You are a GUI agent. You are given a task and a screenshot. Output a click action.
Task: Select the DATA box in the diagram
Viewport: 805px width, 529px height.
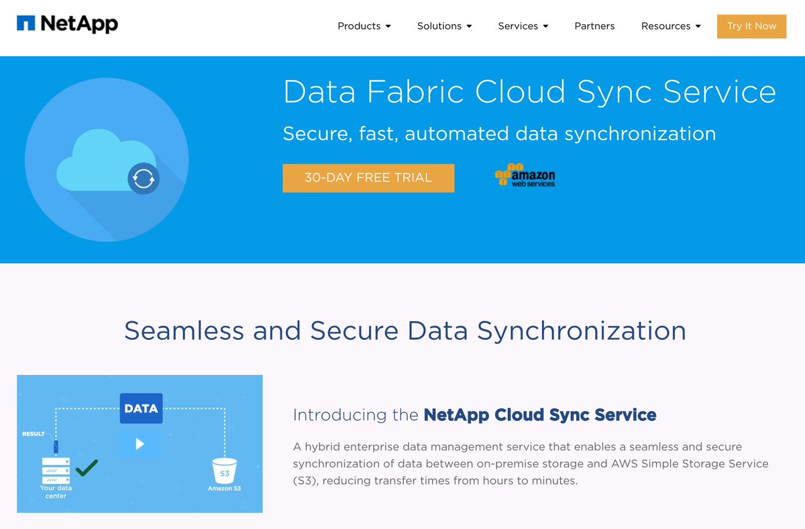(x=141, y=408)
